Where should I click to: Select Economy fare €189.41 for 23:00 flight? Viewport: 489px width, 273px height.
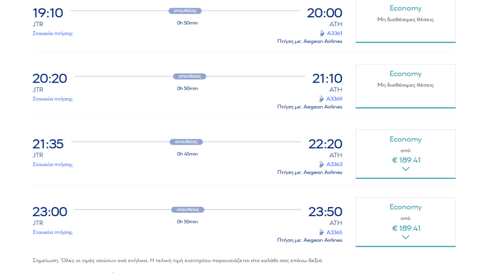click(x=406, y=228)
